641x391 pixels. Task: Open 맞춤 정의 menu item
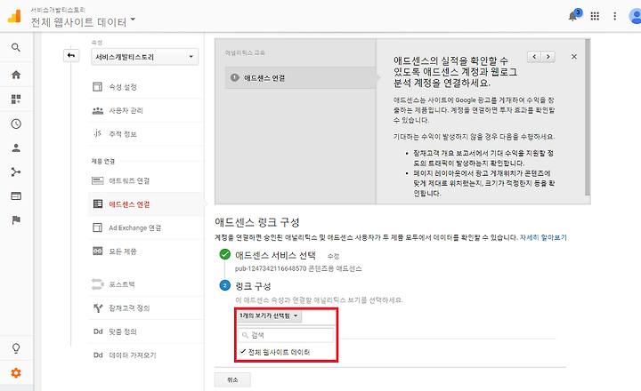coord(146,331)
